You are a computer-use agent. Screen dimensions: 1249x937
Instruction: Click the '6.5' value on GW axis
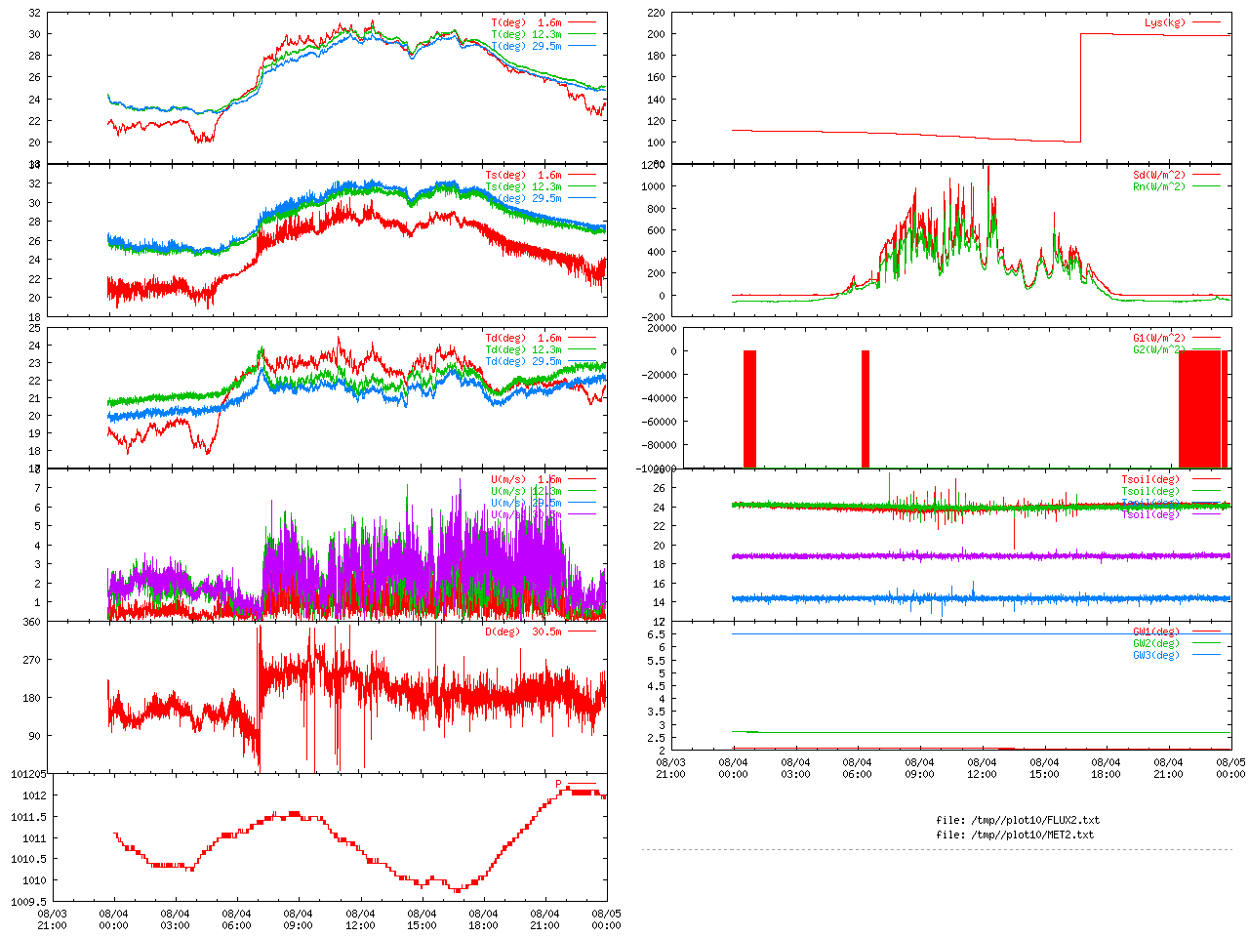click(x=656, y=634)
